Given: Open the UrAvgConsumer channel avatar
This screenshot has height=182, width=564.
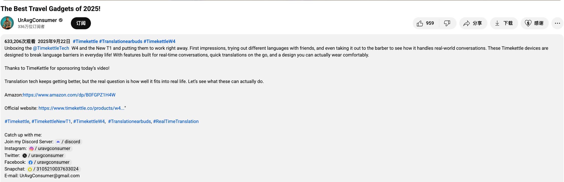Looking at the screenshot, I should [x=7, y=23].
